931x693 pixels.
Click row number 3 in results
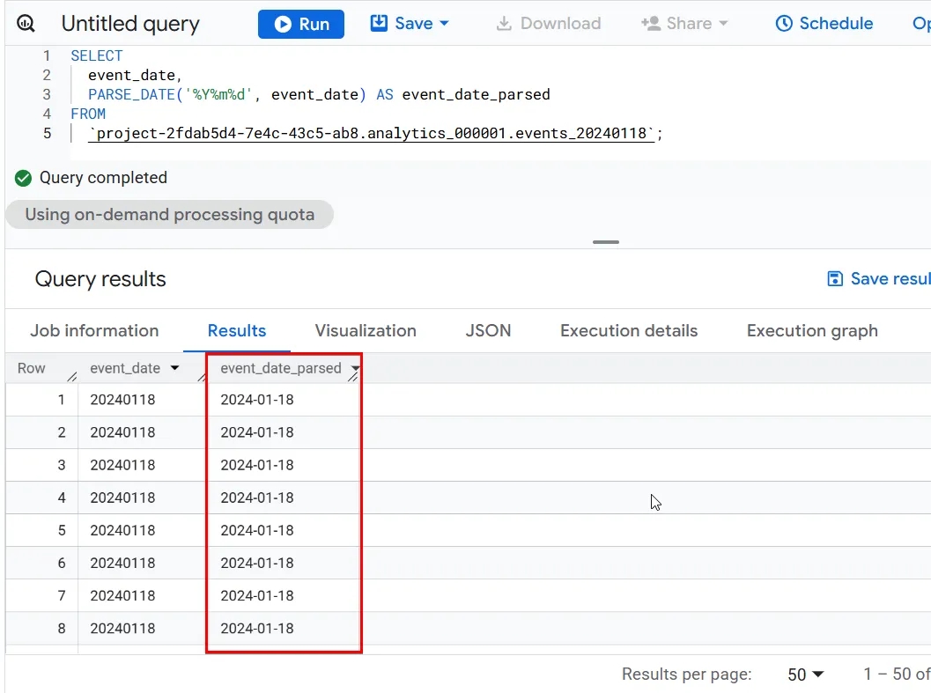point(62,465)
